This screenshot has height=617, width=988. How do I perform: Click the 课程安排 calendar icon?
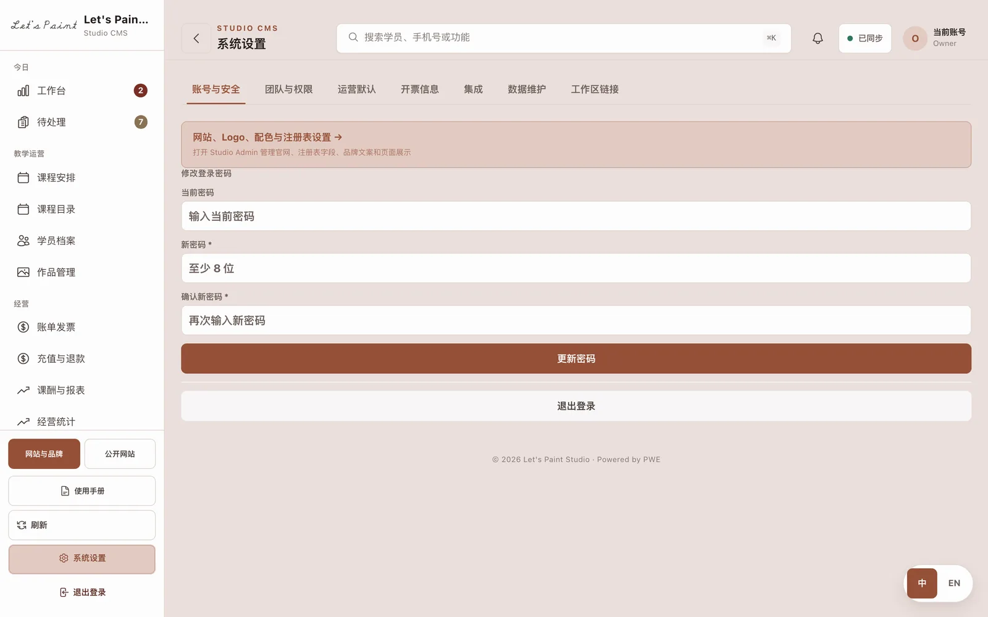[23, 178]
